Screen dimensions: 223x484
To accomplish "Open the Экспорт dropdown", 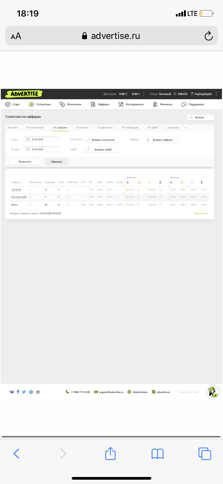I will tap(200, 117).
